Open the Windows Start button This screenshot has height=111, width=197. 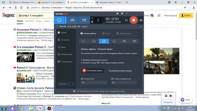[4, 108]
